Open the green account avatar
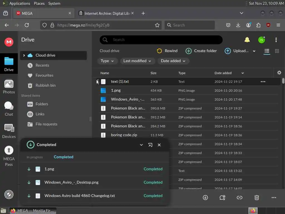Viewport: 285px width, 214px height. coord(262,40)
